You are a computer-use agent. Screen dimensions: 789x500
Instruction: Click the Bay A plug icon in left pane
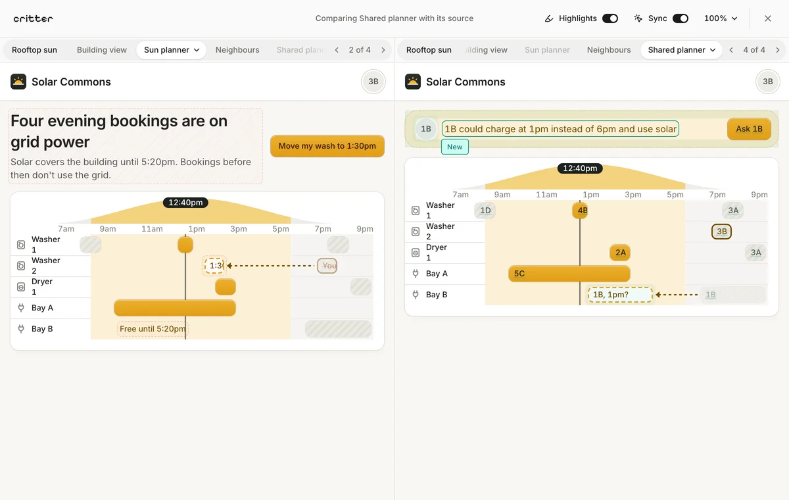pyautogui.click(x=21, y=308)
